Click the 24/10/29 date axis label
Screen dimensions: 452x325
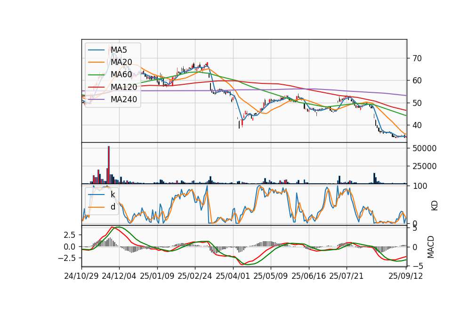(x=81, y=276)
